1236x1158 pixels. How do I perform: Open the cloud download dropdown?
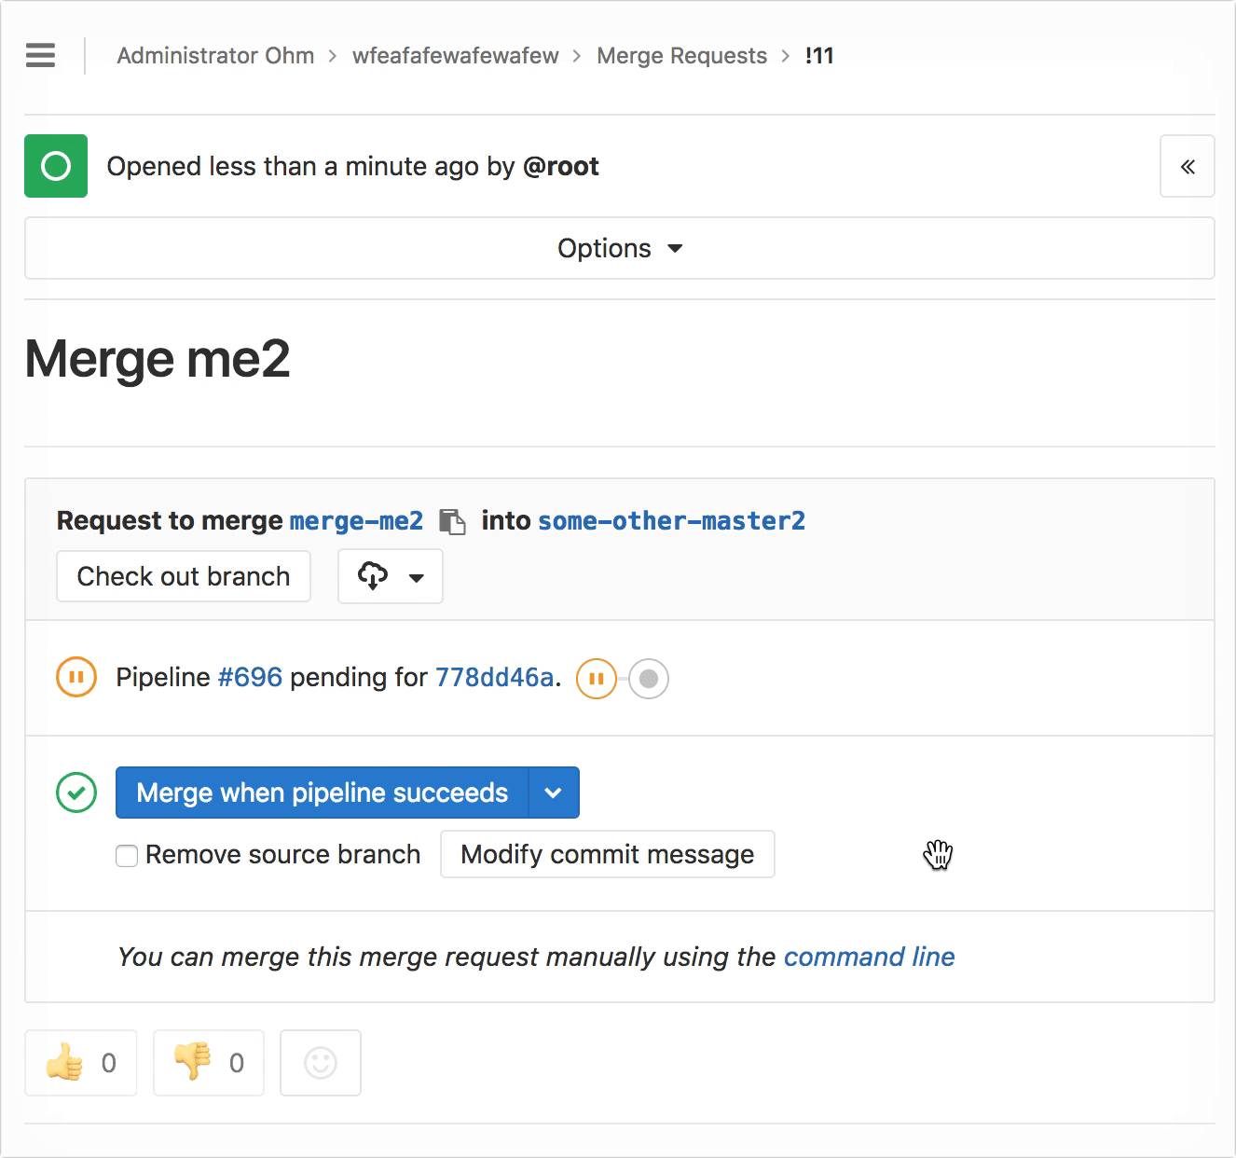pos(390,577)
